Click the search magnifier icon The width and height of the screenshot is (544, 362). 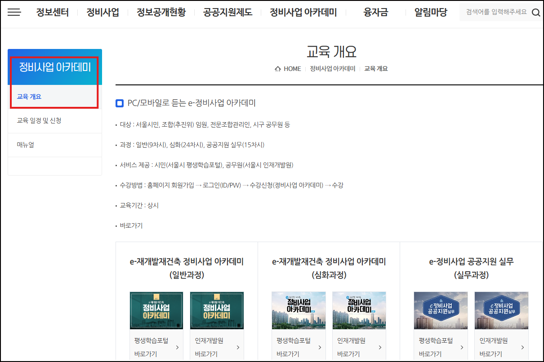point(535,12)
